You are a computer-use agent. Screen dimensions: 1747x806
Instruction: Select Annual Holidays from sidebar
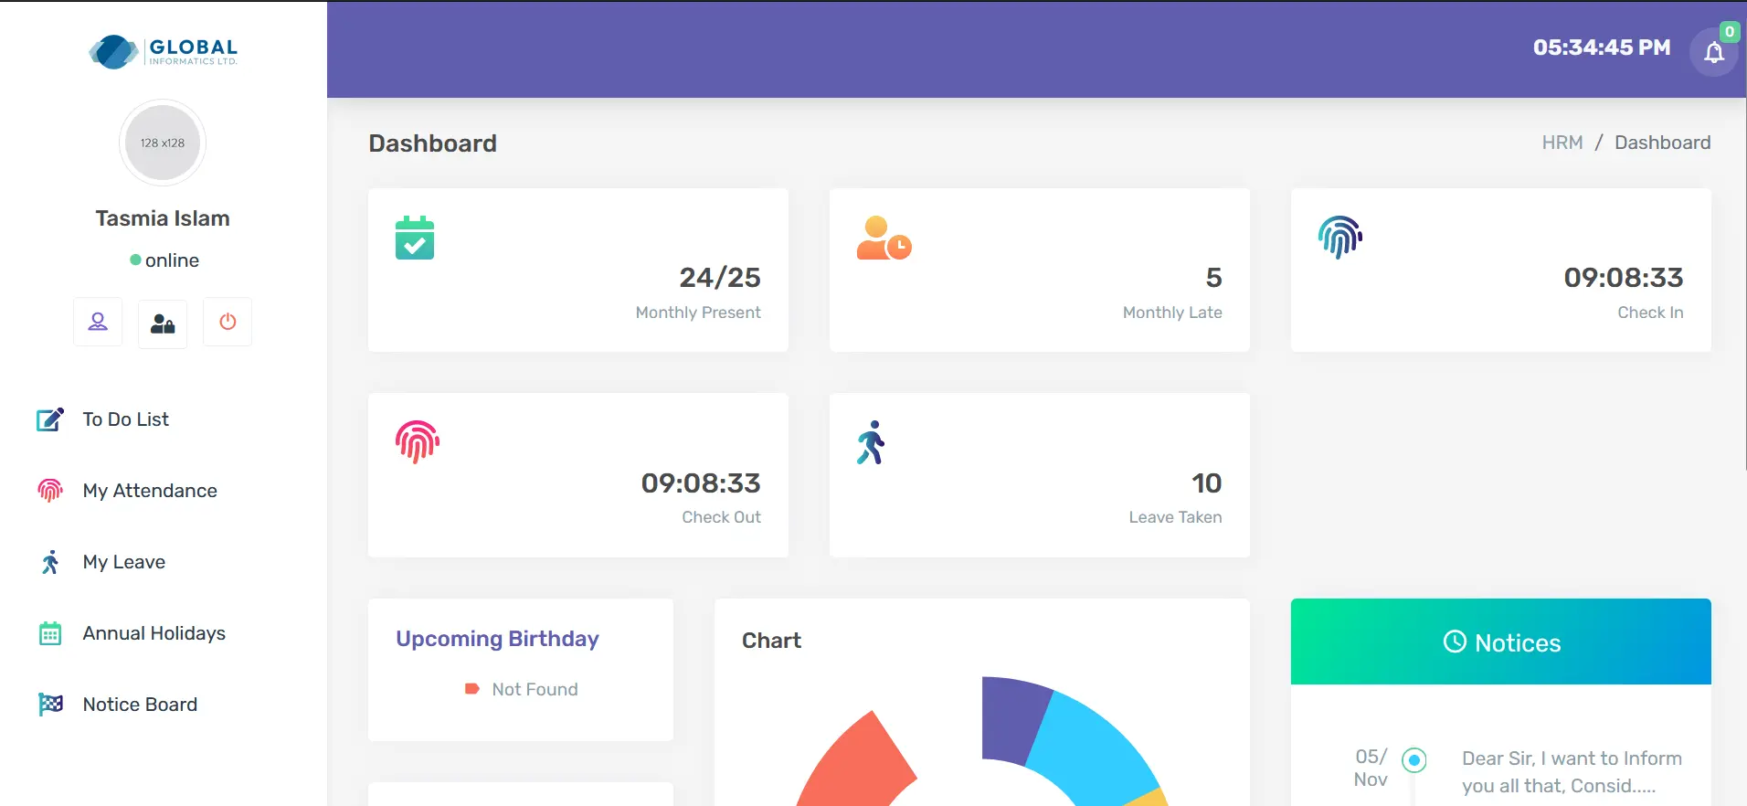(154, 633)
